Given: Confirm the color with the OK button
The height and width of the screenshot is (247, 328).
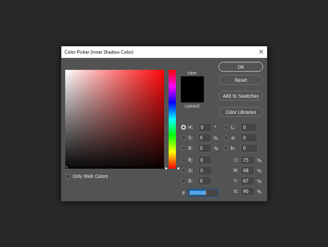Looking at the screenshot, I should coord(240,67).
